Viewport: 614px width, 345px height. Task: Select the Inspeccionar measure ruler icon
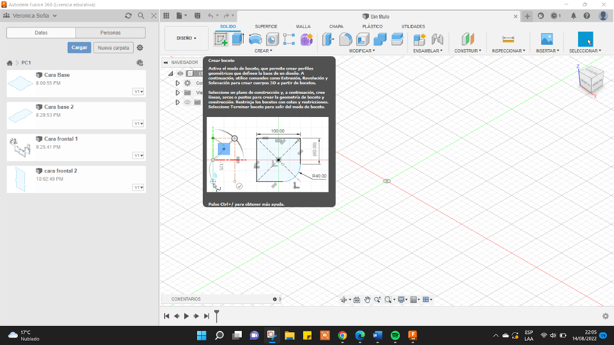click(508, 39)
